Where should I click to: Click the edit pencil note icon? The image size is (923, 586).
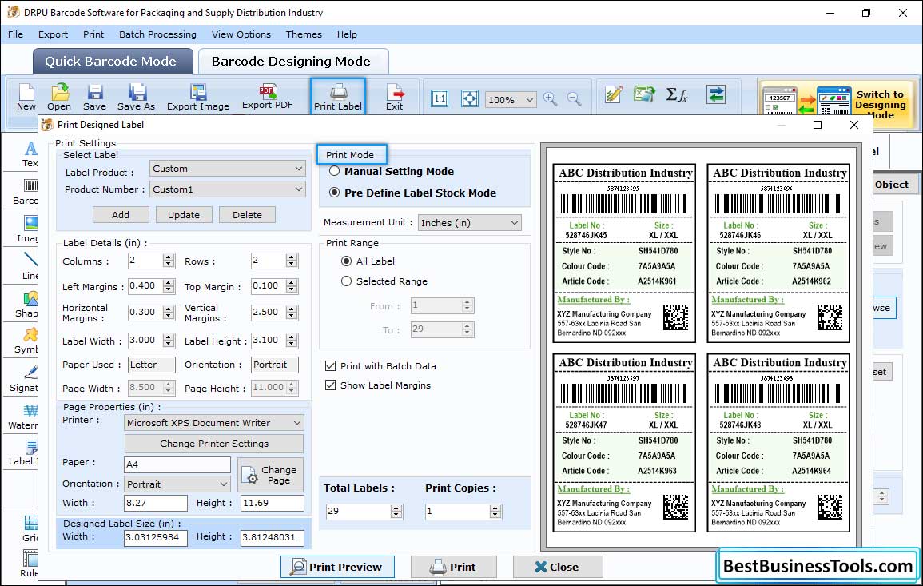(614, 94)
